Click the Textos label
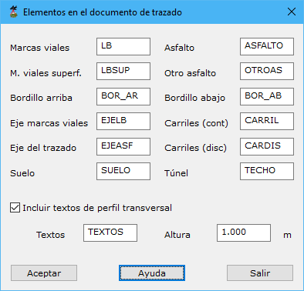The width and height of the screenshot is (304, 291). 50,235
